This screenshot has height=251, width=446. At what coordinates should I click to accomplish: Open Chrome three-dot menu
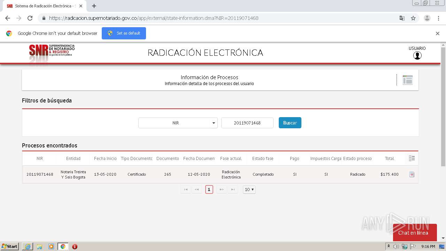tap(438, 18)
